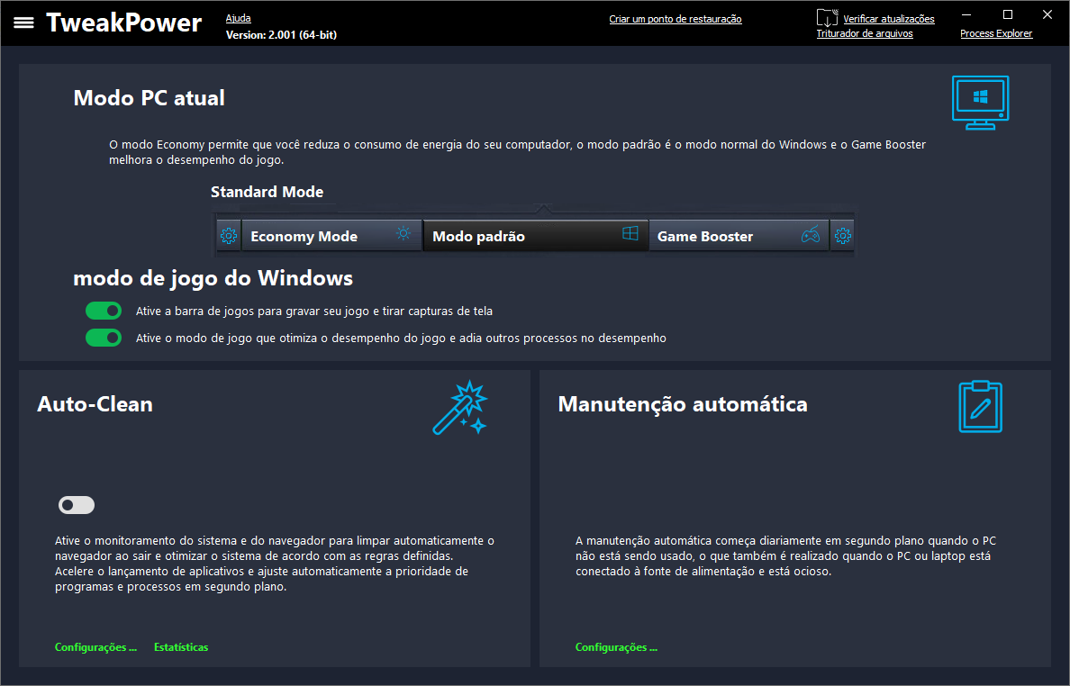Click the Auto-Clean heading
This screenshot has width=1070, height=686.
point(95,403)
